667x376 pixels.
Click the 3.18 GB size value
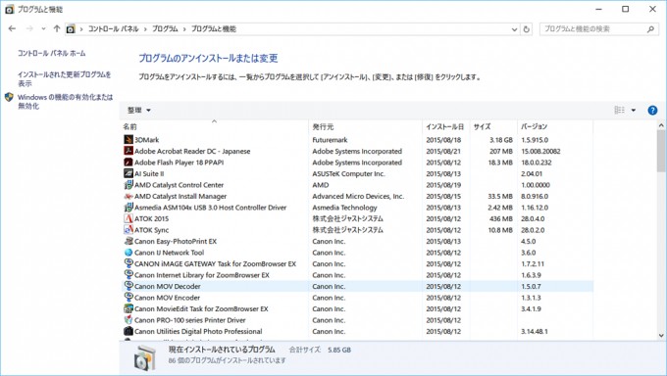point(500,140)
